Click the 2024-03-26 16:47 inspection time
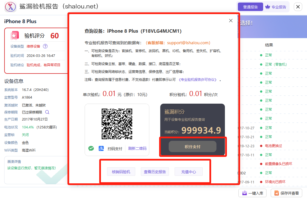The image size is (307, 198). 41,56
